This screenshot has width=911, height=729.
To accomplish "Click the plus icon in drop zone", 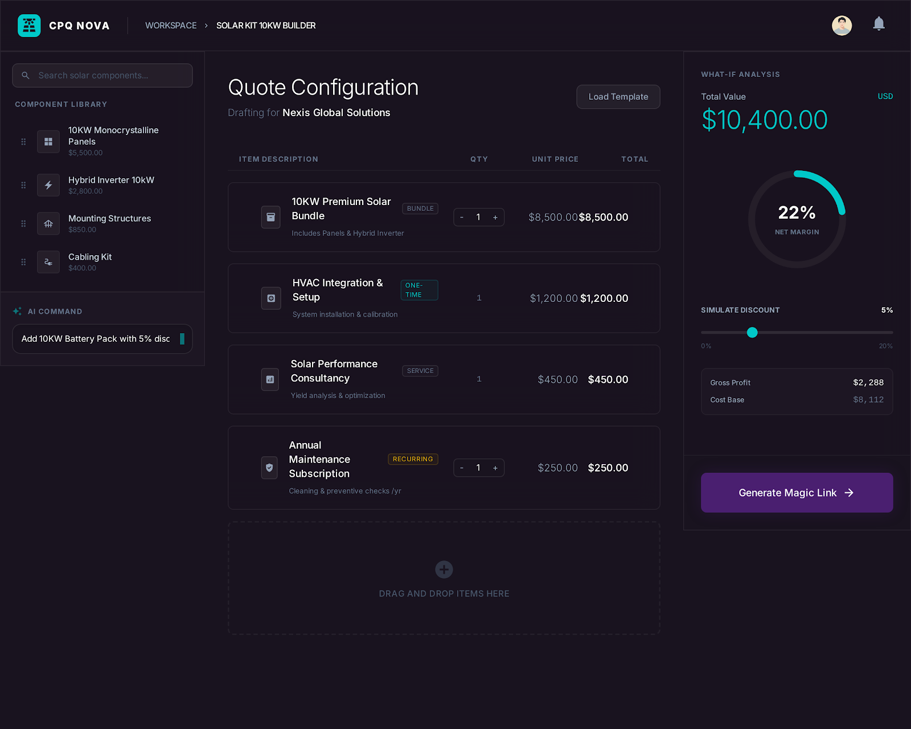I will click(444, 569).
